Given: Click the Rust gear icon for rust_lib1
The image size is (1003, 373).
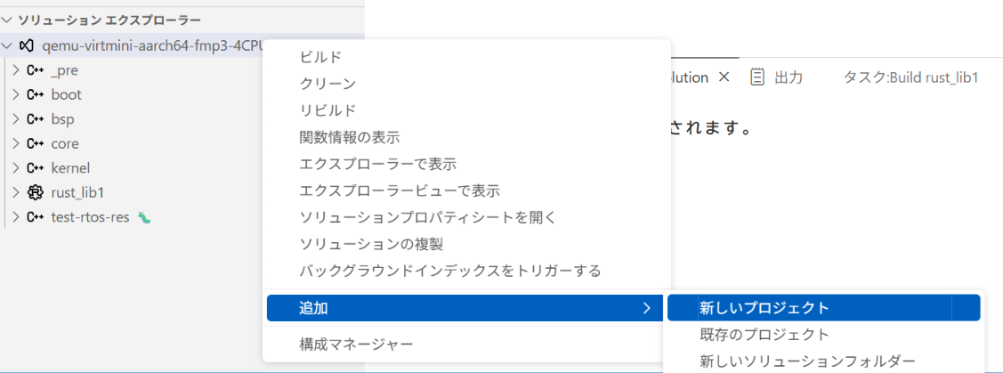Looking at the screenshot, I should click(x=36, y=192).
